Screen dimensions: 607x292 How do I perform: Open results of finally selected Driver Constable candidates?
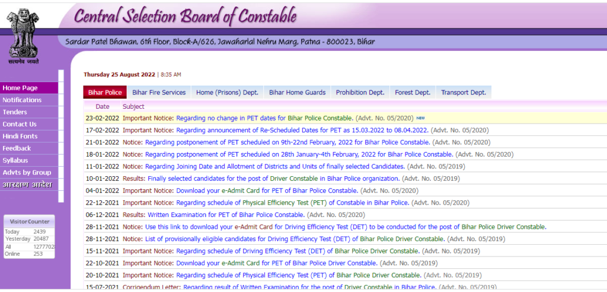pyautogui.click(x=274, y=179)
